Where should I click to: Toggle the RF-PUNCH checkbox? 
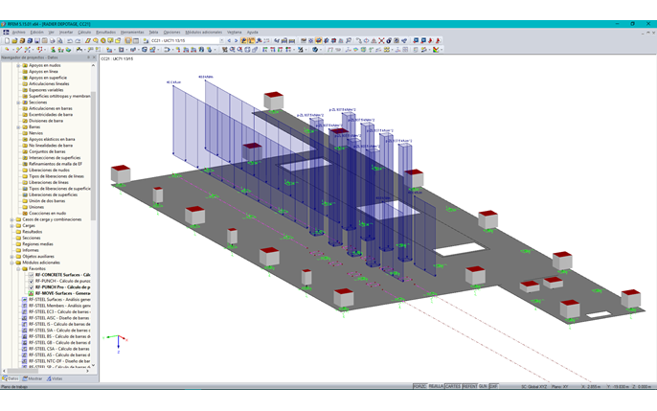pyautogui.click(x=31, y=281)
